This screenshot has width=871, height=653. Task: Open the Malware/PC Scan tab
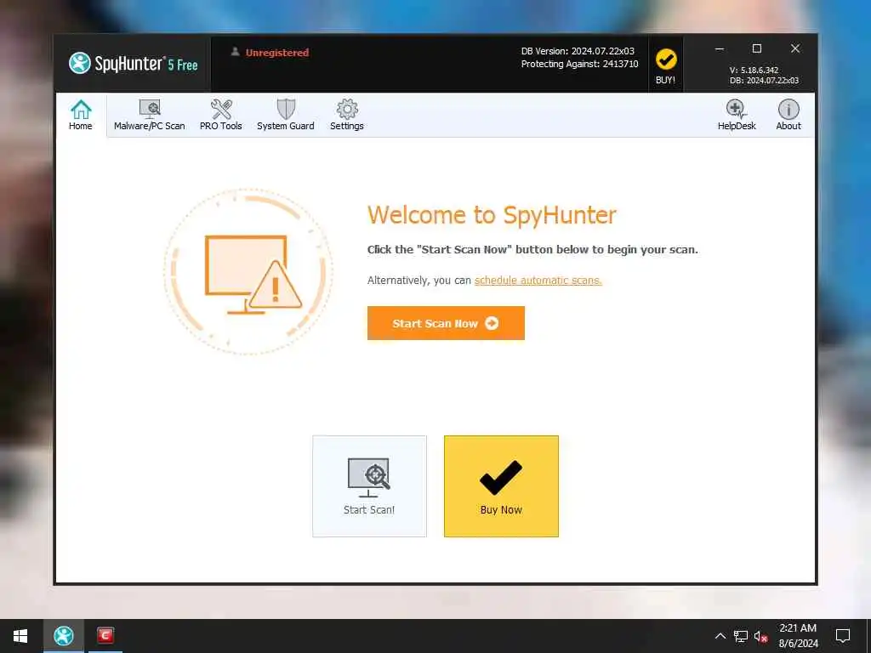(150, 115)
